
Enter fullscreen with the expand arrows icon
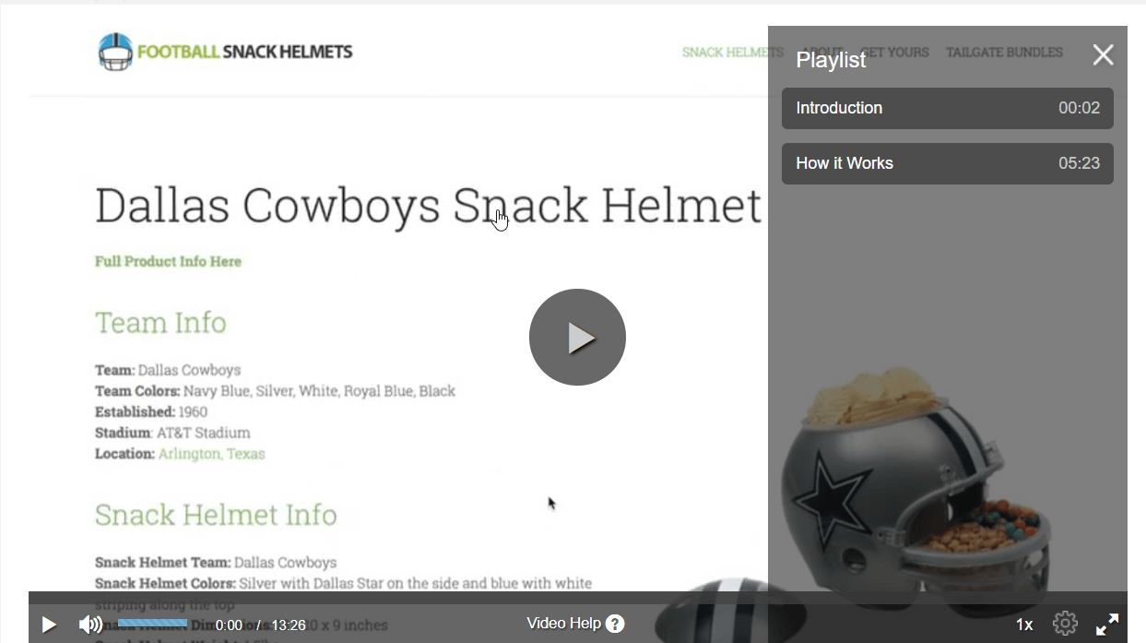pos(1107,625)
